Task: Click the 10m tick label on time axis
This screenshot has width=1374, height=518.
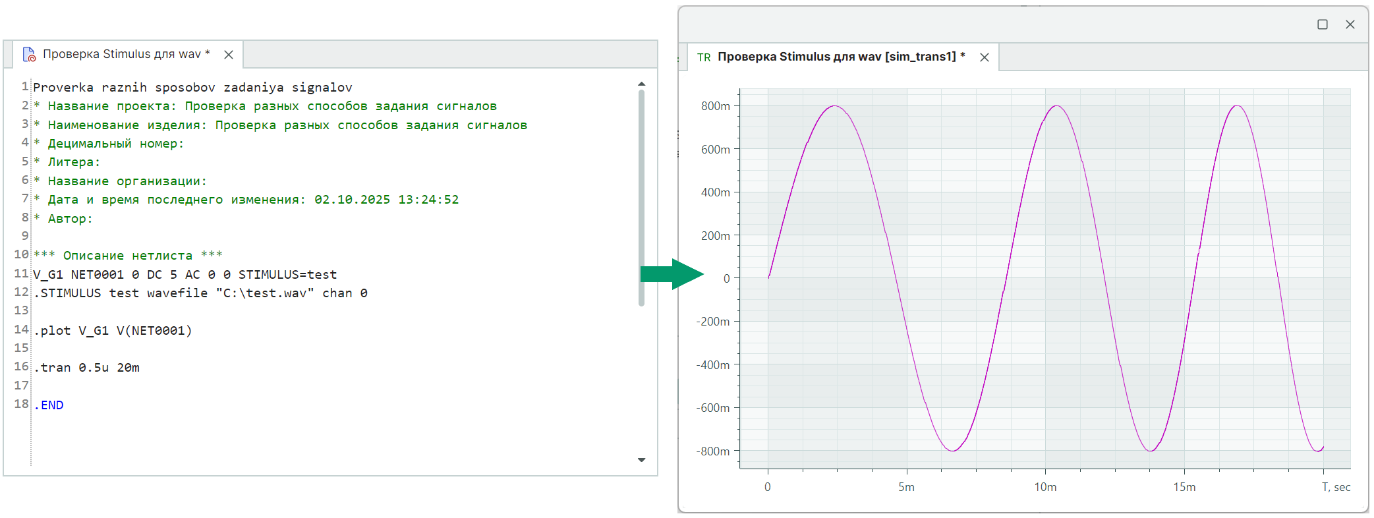Action: [x=1045, y=487]
